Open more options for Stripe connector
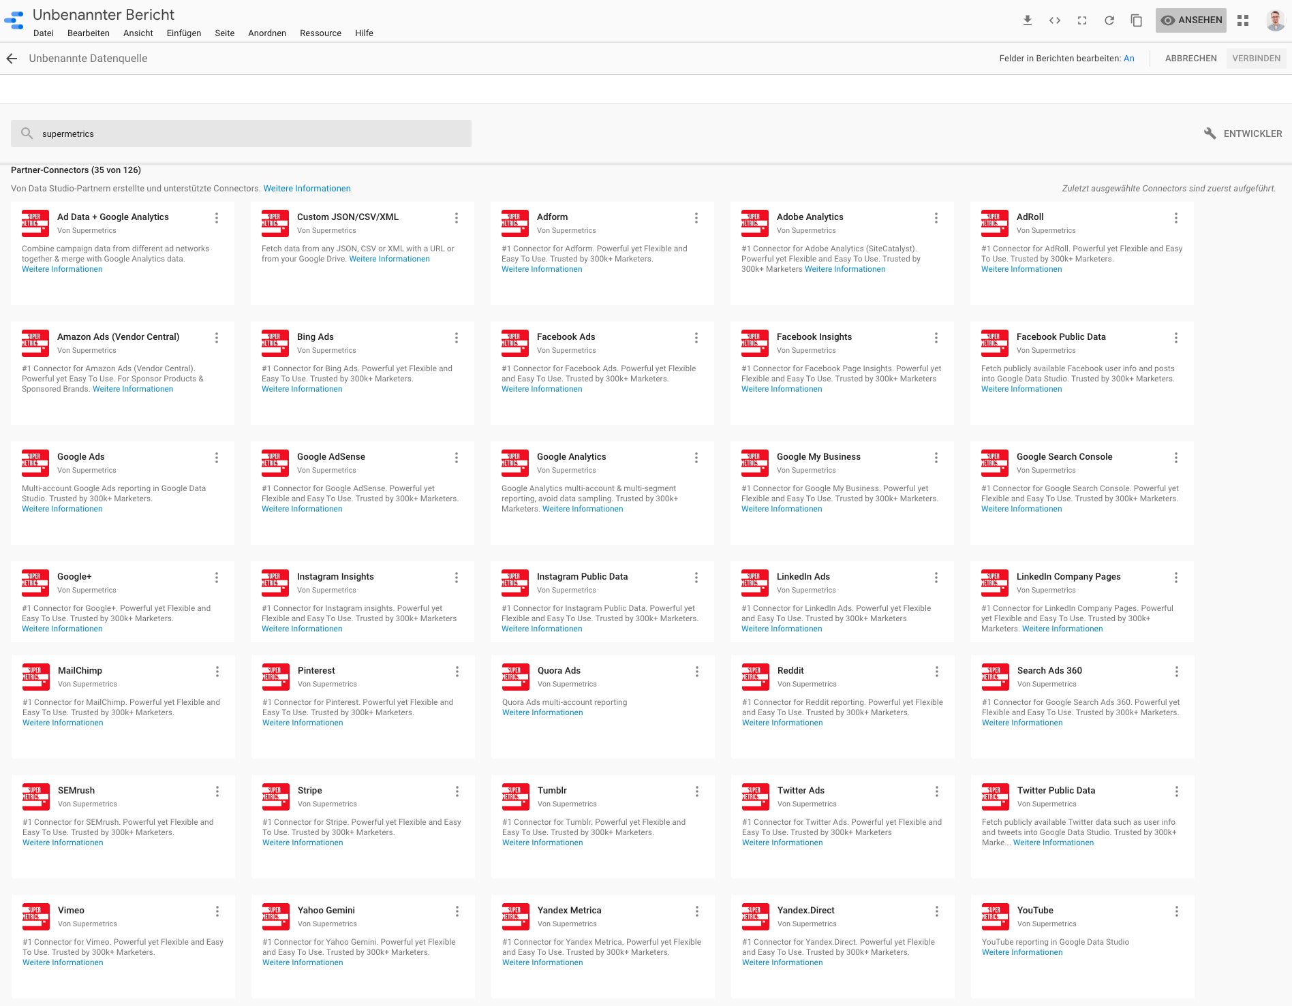1292x1006 pixels. (457, 791)
